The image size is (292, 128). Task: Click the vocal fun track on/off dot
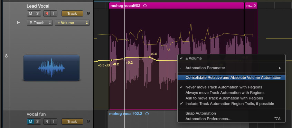88,121
